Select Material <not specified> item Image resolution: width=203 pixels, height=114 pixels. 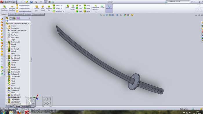click(x=18, y=31)
